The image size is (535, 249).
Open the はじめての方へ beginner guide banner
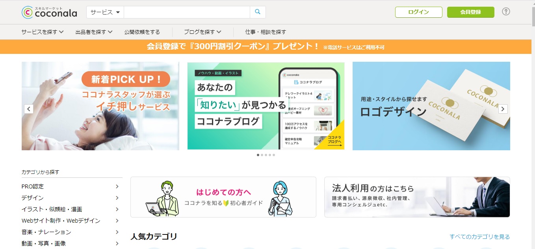click(x=223, y=197)
